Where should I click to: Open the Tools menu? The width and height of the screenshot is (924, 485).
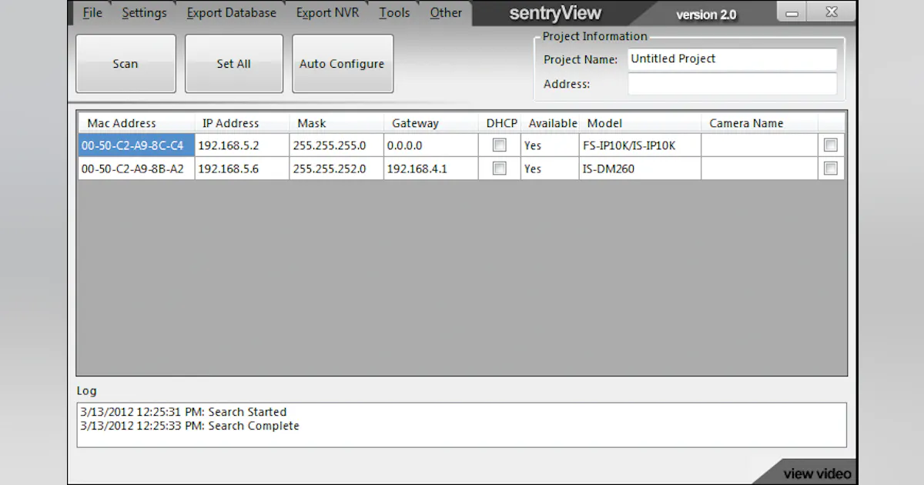pos(394,12)
